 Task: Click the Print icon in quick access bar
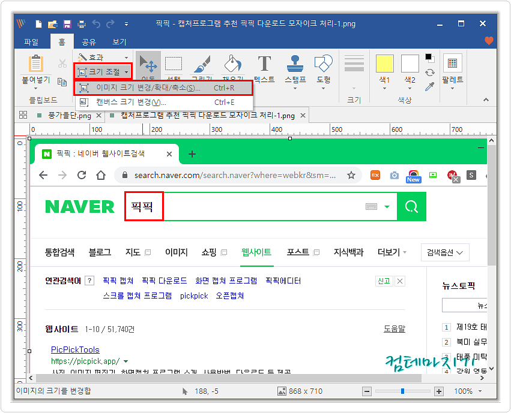(82, 24)
